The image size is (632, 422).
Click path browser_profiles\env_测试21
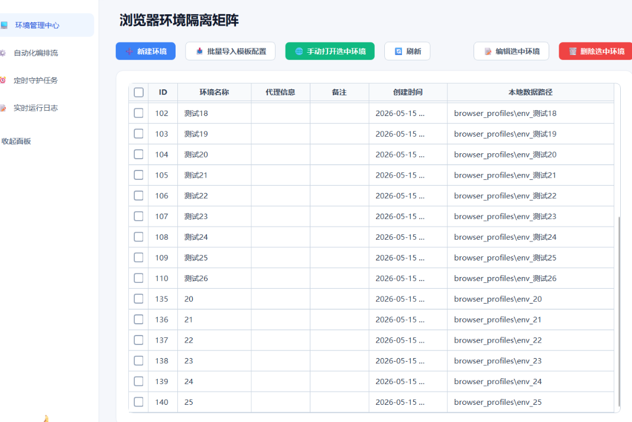click(x=505, y=175)
